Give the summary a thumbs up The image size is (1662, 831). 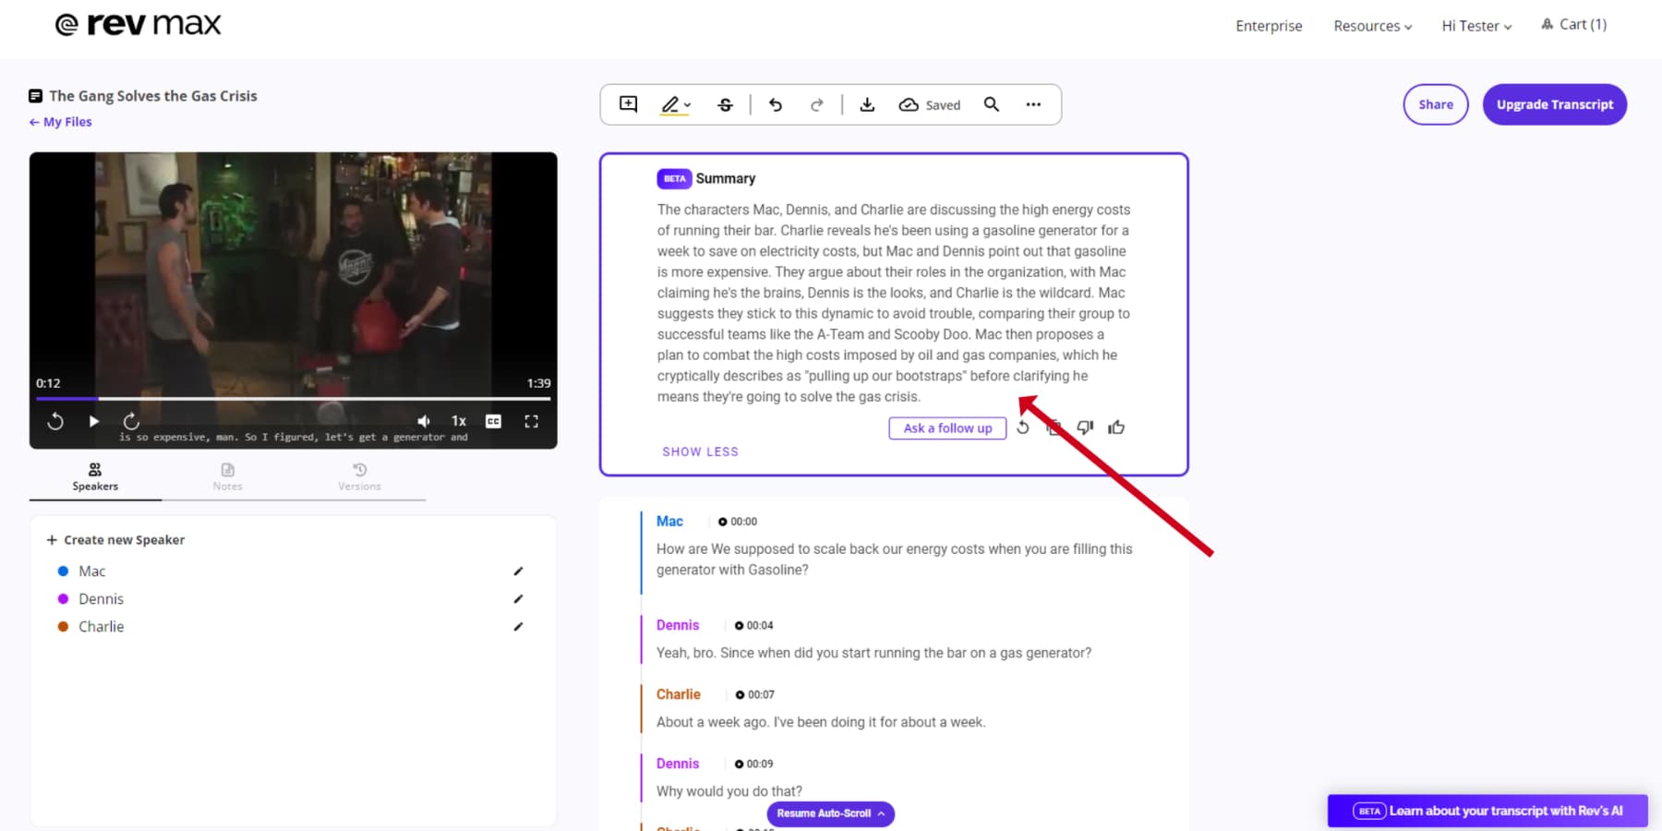coord(1115,427)
